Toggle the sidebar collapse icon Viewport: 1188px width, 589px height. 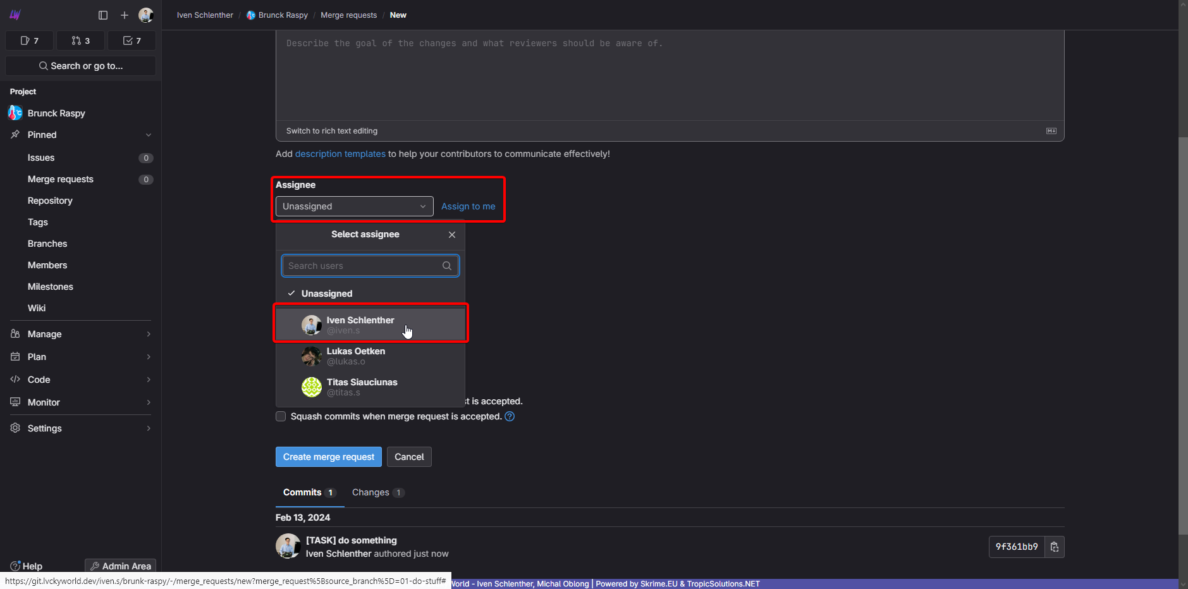pyautogui.click(x=103, y=15)
